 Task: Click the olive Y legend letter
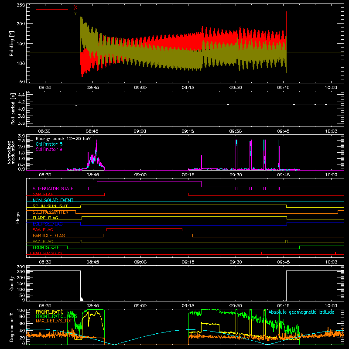(75, 14)
